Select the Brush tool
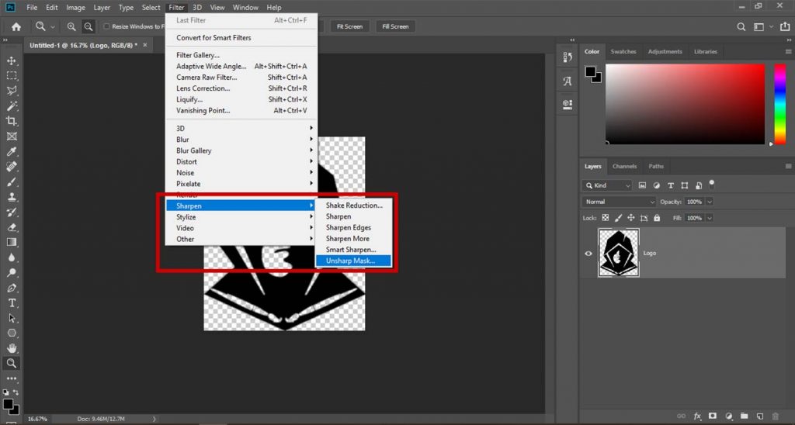The image size is (795, 425). (11, 181)
